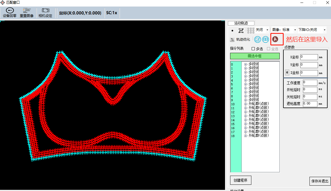Expand the row 10 外轮廓(点胶) tree node
This screenshot has height=191, width=331.
[245, 104]
